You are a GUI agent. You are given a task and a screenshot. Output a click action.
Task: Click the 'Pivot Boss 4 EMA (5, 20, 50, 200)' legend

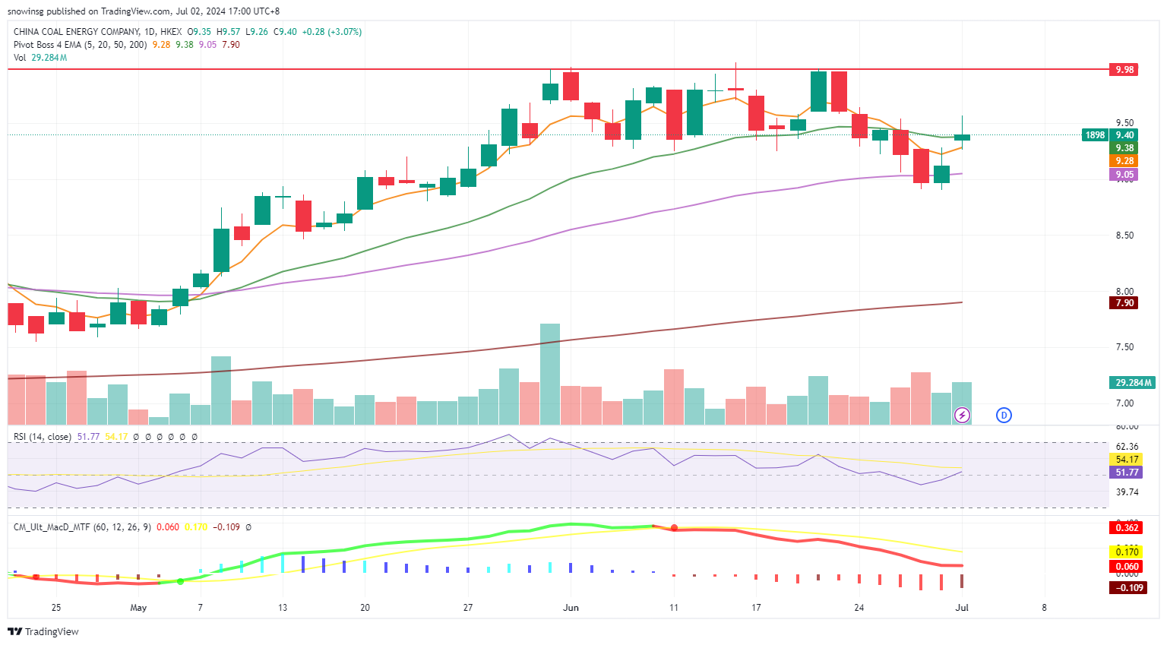pos(81,45)
